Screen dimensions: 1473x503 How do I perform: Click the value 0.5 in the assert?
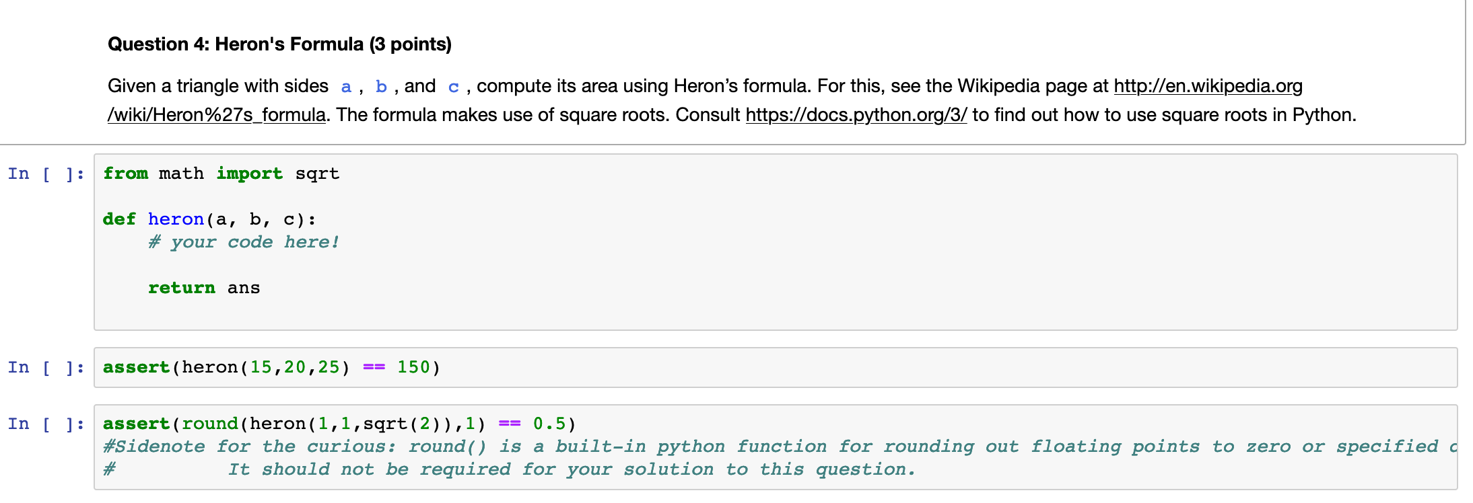pyautogui.click(x=549, y=424)
